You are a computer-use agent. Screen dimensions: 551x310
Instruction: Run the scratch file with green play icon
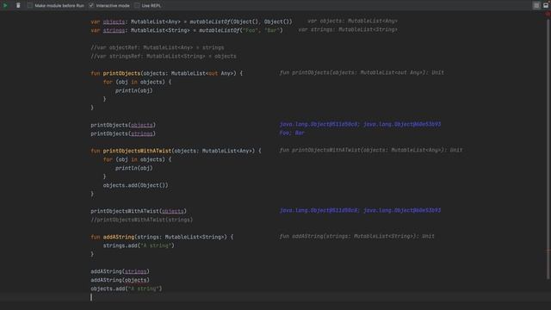coord(5,5)
